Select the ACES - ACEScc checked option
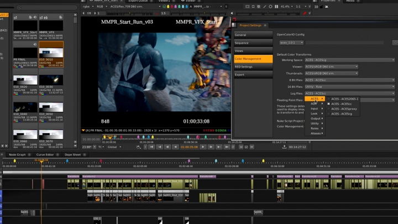This screenshot has width=398, height=224. click(342, 104)
